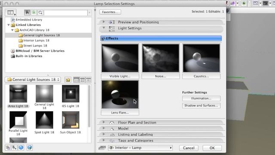Click the blue globe web objects icon
275x155 pixels.
[21, 147]
